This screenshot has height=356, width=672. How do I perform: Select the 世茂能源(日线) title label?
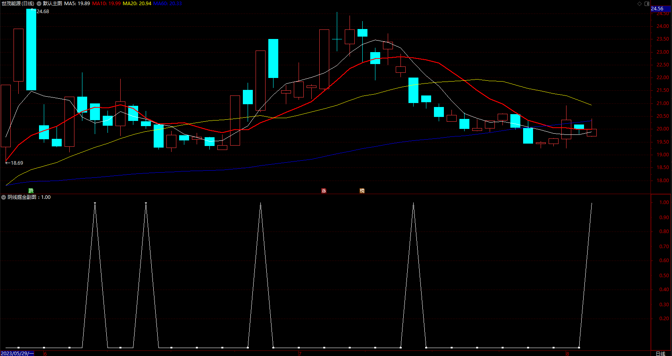pyautogui.click(x=18, y=4)
